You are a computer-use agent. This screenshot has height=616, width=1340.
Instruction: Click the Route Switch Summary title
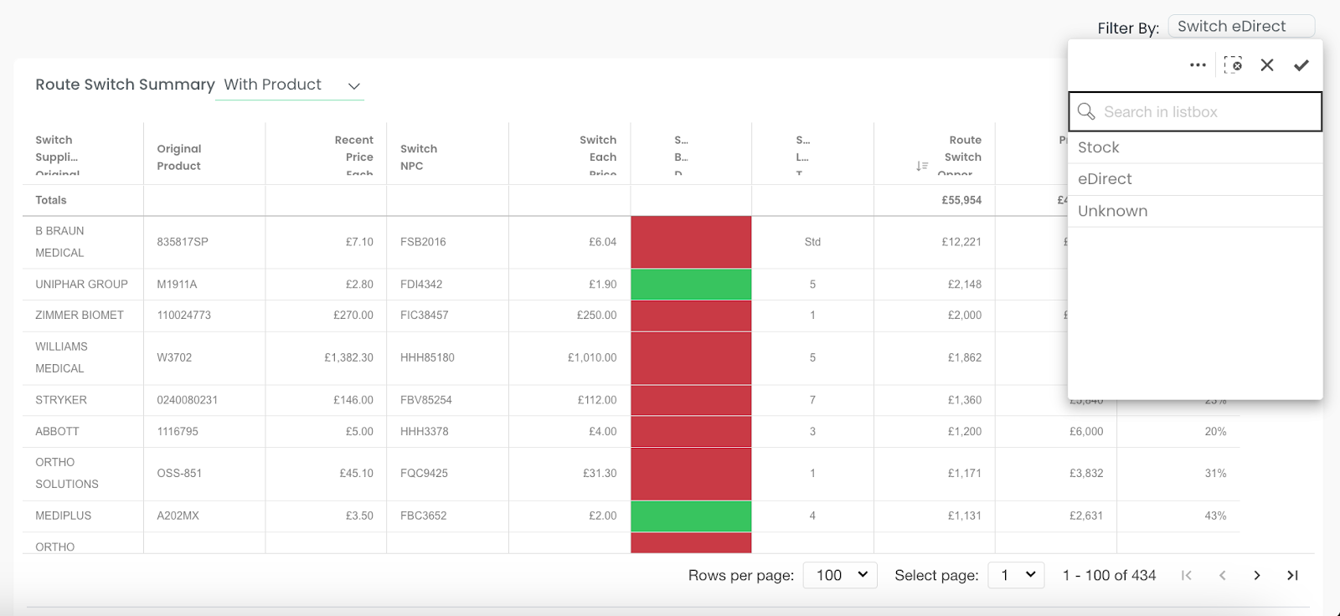125,85
